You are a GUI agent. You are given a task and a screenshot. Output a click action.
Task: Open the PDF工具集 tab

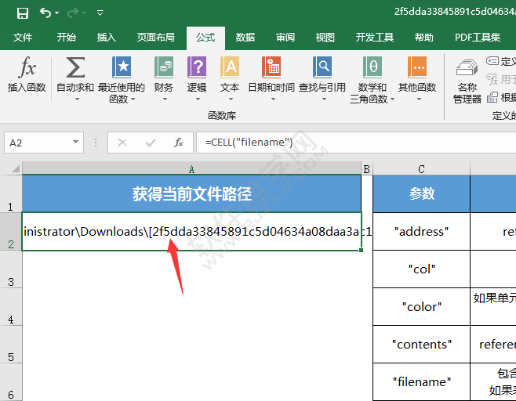point(478,38)
